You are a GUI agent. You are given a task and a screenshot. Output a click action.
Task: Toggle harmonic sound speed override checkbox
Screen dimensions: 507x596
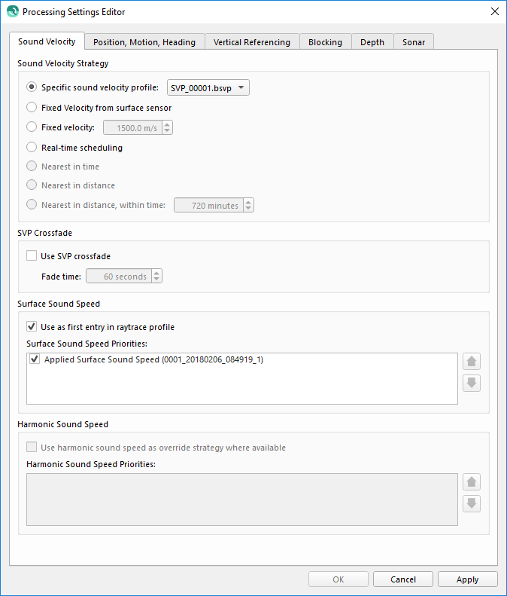pos(32,447)
